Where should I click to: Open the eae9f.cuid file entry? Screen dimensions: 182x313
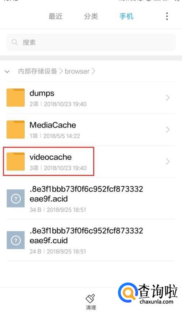pyautogui.click(x=91, y=240)
